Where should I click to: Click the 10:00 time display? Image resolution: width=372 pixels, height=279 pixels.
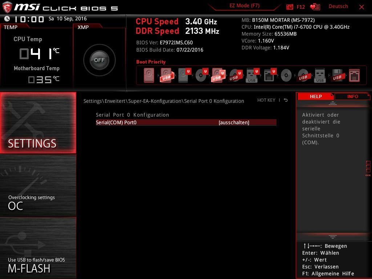[29, 19]
